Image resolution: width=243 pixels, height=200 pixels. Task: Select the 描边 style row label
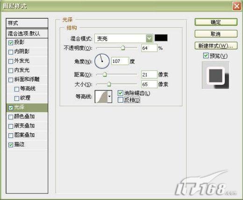(x=19, y=145)
